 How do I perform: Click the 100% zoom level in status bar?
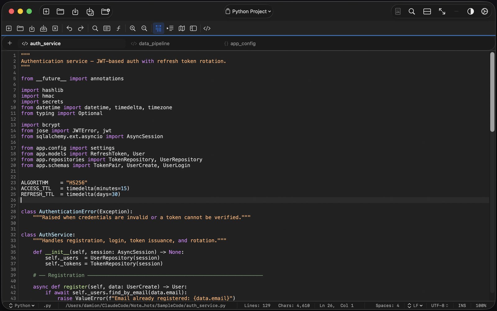pyautogui.click(x=481, y=305)
